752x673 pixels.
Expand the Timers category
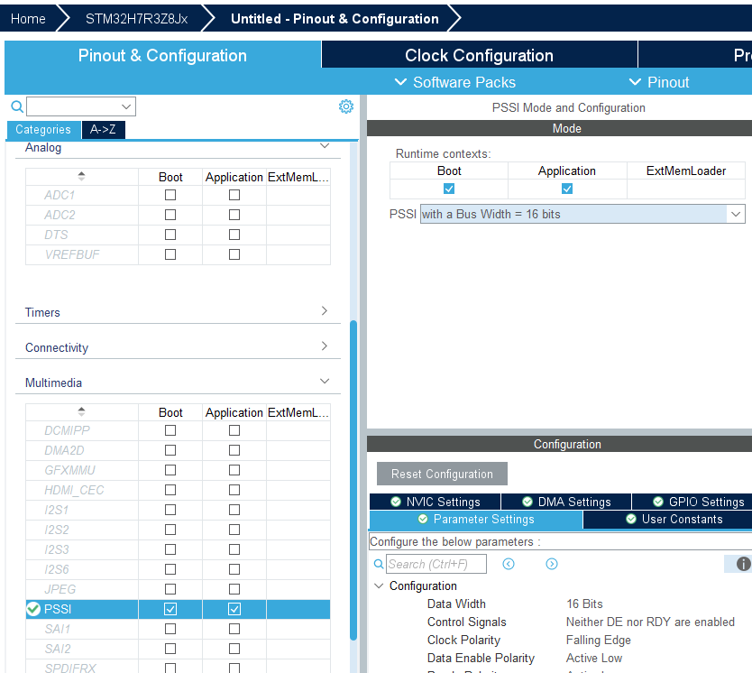click(324, 311)
